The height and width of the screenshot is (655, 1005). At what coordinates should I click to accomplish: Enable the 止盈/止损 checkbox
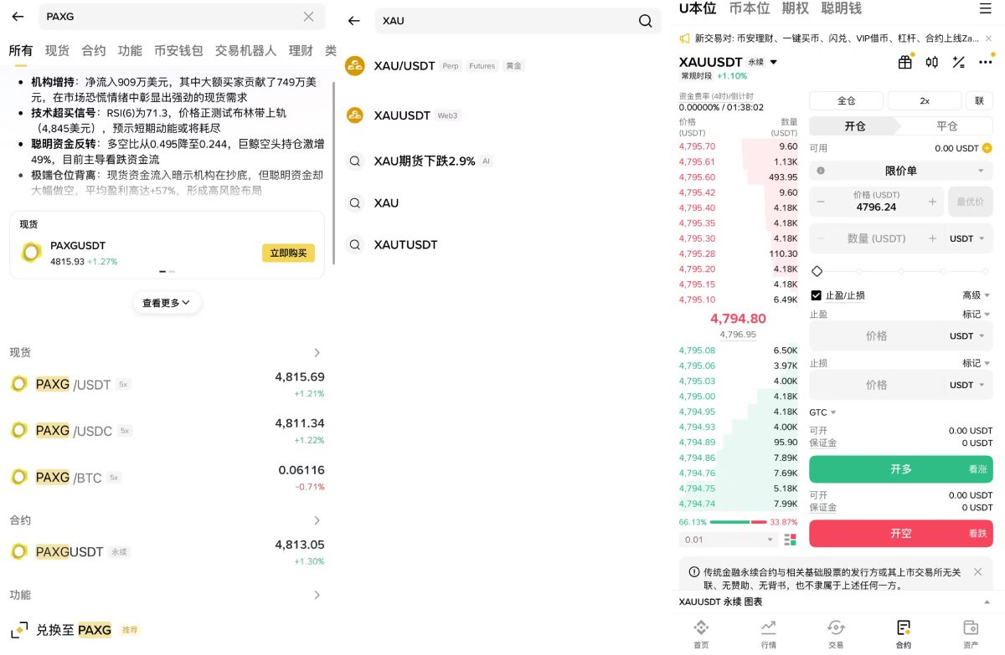pyautogui.click(x=817, y=294)
